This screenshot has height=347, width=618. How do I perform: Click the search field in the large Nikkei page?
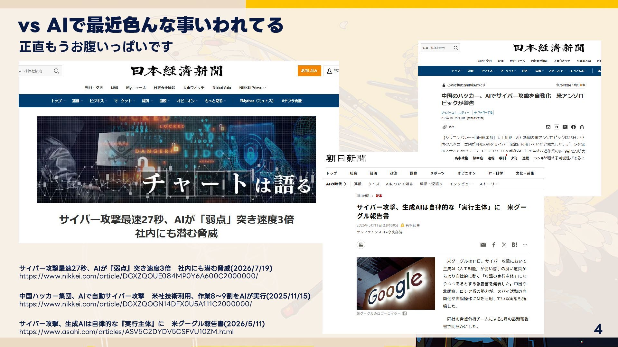[40, 71]
